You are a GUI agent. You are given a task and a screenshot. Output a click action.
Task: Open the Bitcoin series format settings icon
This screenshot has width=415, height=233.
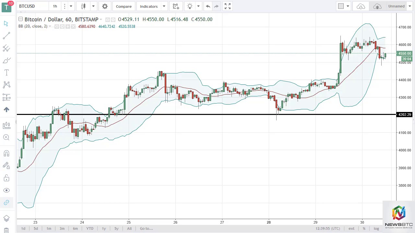[x=113, y=19]
